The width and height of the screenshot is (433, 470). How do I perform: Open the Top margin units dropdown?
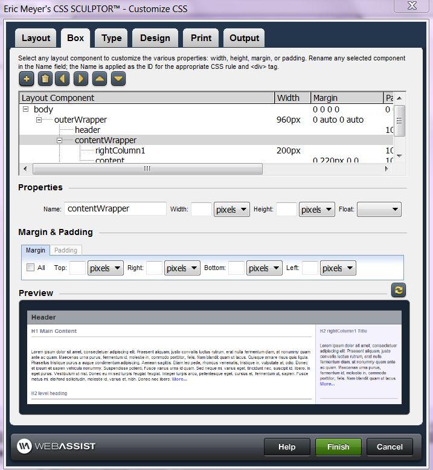105,268
